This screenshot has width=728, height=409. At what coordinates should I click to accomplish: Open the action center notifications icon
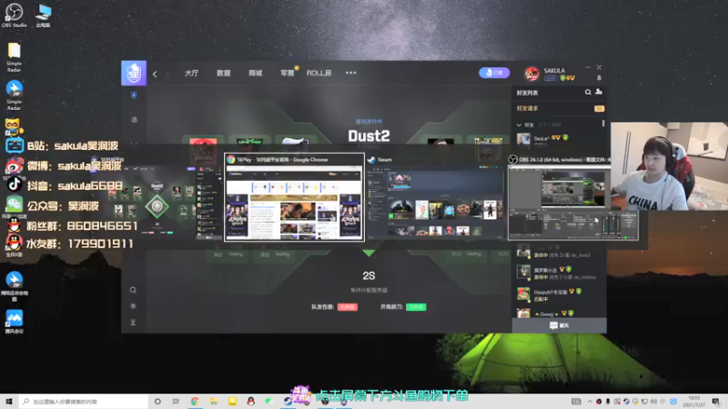click(x=716, y=402)
